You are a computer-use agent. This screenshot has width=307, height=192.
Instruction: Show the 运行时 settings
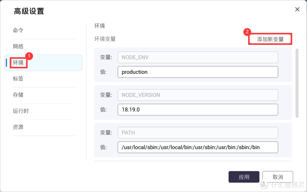[x=21, y=111]
